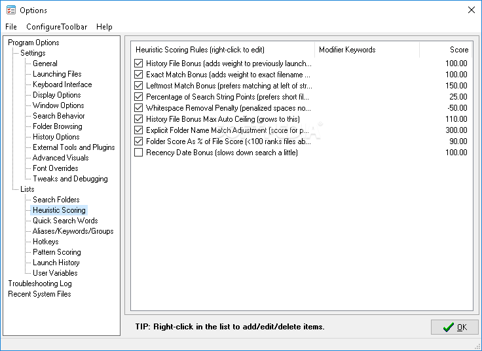Open the Troubleshooting Log
Viewport: 482px width, 351px height.
pos(40,284)
